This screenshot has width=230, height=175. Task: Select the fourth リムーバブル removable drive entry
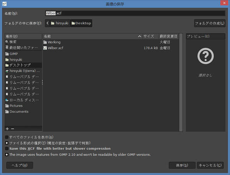pos(23,94)
